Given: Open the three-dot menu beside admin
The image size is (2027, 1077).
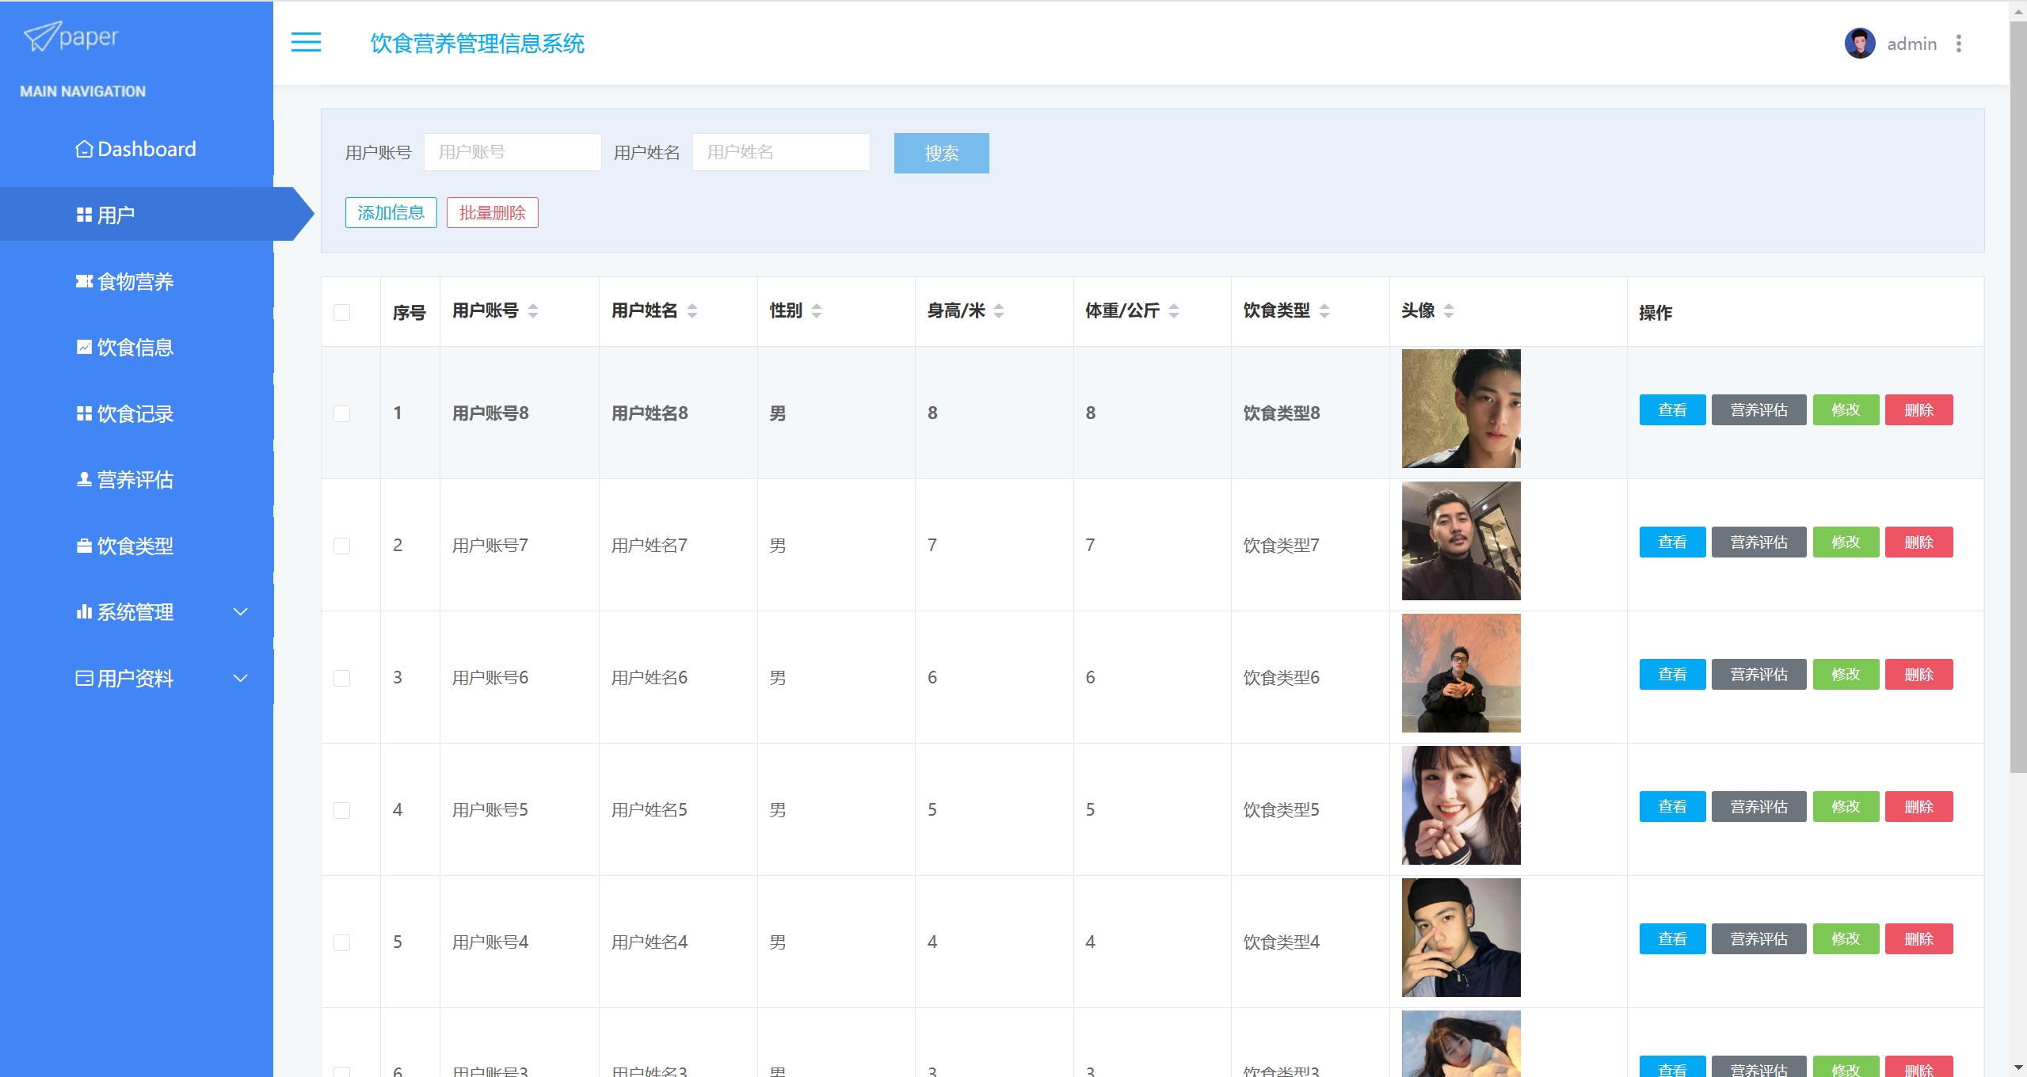Looking at the screenshot, I should point(1958,44).
